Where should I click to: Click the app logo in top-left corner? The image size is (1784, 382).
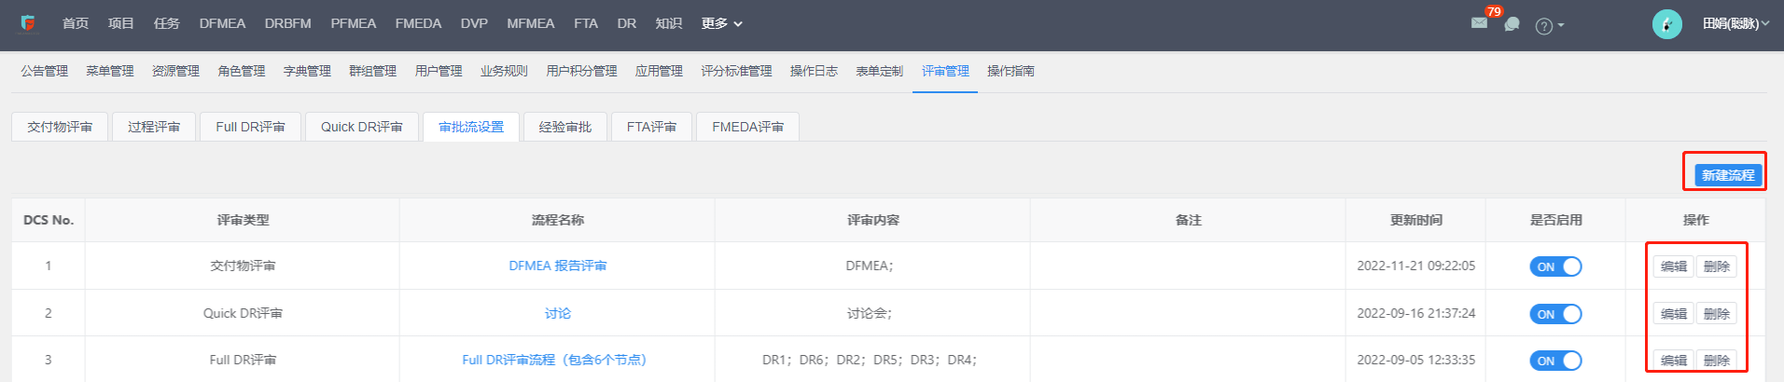point(28,23)
